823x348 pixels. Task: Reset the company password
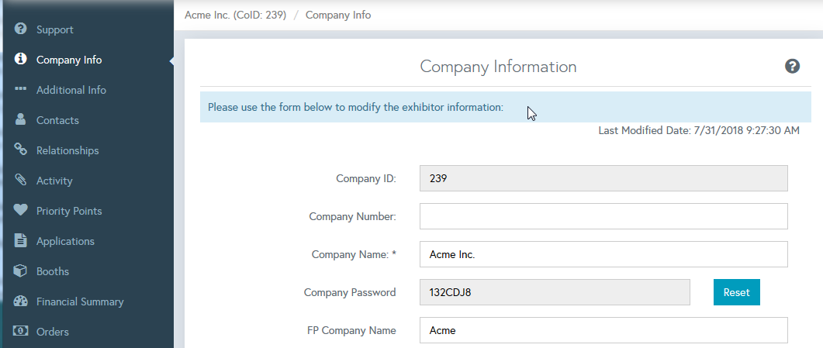pyautogui.click(x=736, y=292)
